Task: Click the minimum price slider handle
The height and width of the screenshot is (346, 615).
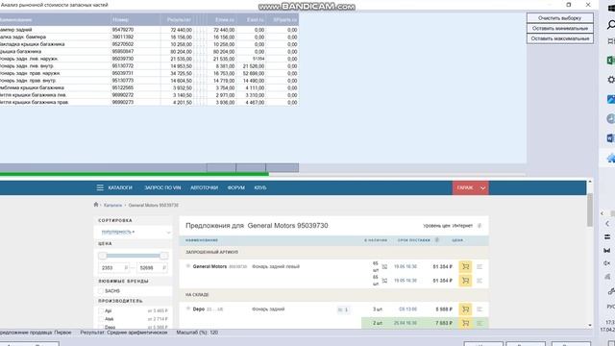Action: (x=103, y=256)
